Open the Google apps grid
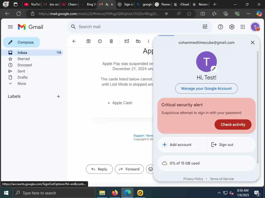The width and height of the screenshot is (265, 198). click(x=243, y=27)
